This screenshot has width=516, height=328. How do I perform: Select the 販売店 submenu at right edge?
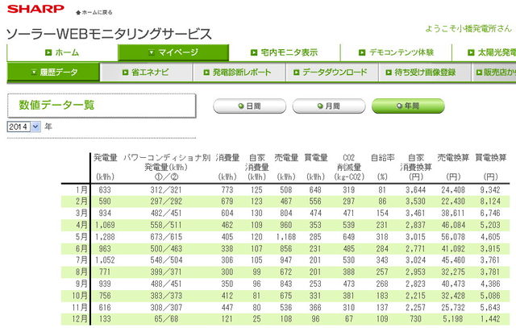[x=493, y=72]
